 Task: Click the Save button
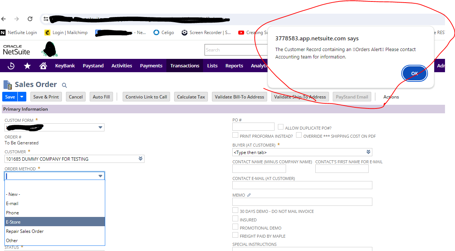(10, 97)
